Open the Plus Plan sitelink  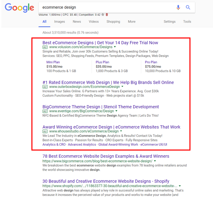[x=102, y=62]
